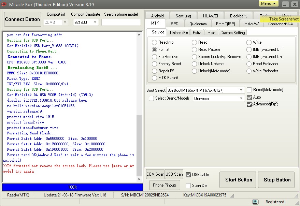Select the MTK tab
Screen dimensions: 300x206
tap(155, 23)
